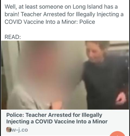Click the 'READ:' label in the post
This screenshot has height=136, width=130.
(13, 37)
